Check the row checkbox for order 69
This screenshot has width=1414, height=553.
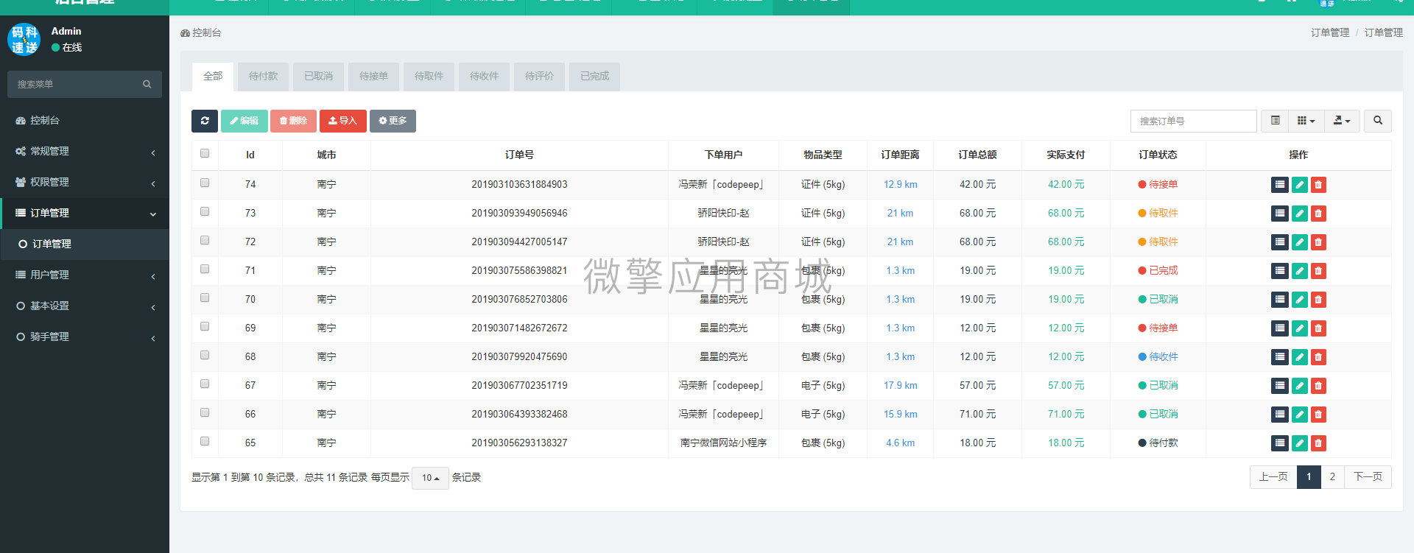pos(205,327)
